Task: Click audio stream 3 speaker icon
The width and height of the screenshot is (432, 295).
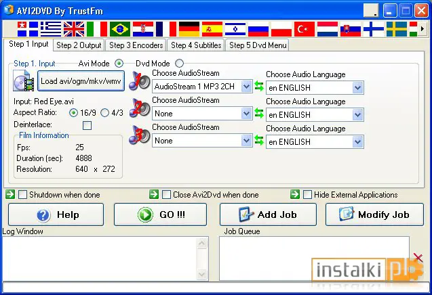Action: tap(140, 135)
